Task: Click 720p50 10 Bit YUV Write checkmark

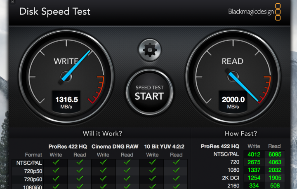Action: (153, 170)
